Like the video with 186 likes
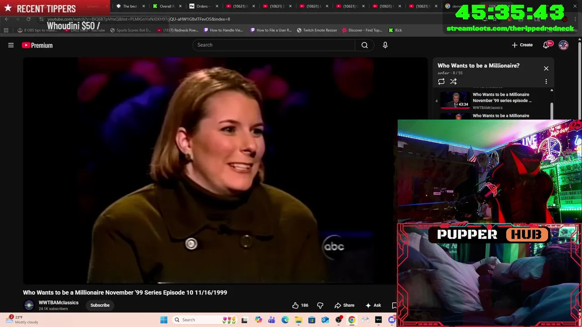Screen dimensions: 582x327 pos(300,305)
